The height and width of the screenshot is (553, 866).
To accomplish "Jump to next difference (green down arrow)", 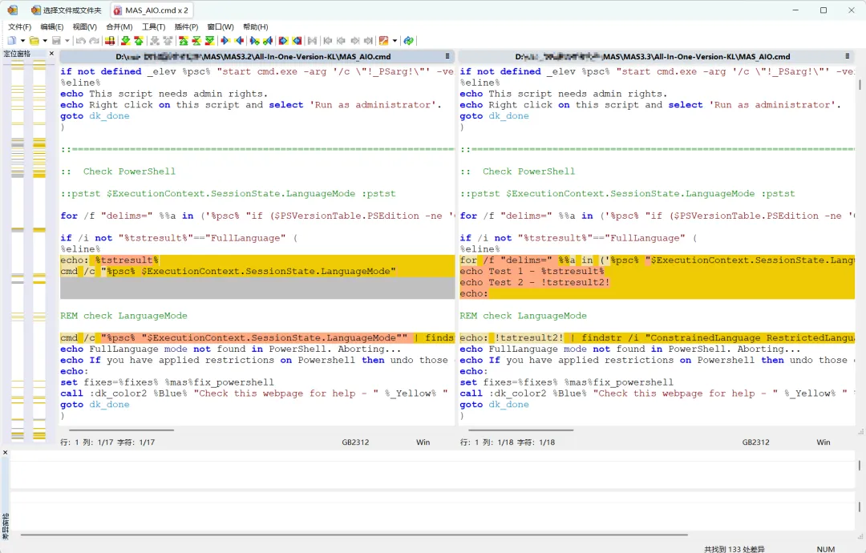I will [x=124, y=41].
